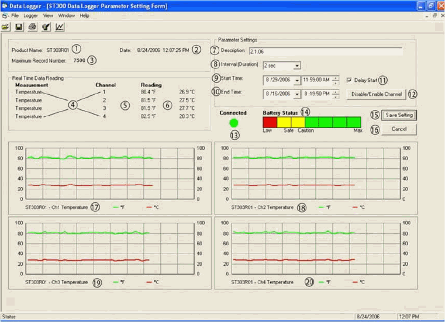Click the logger settings checkmark icon
Viewport: 445px width, 322px height.
pyautogui.click(x=46, y=27)
